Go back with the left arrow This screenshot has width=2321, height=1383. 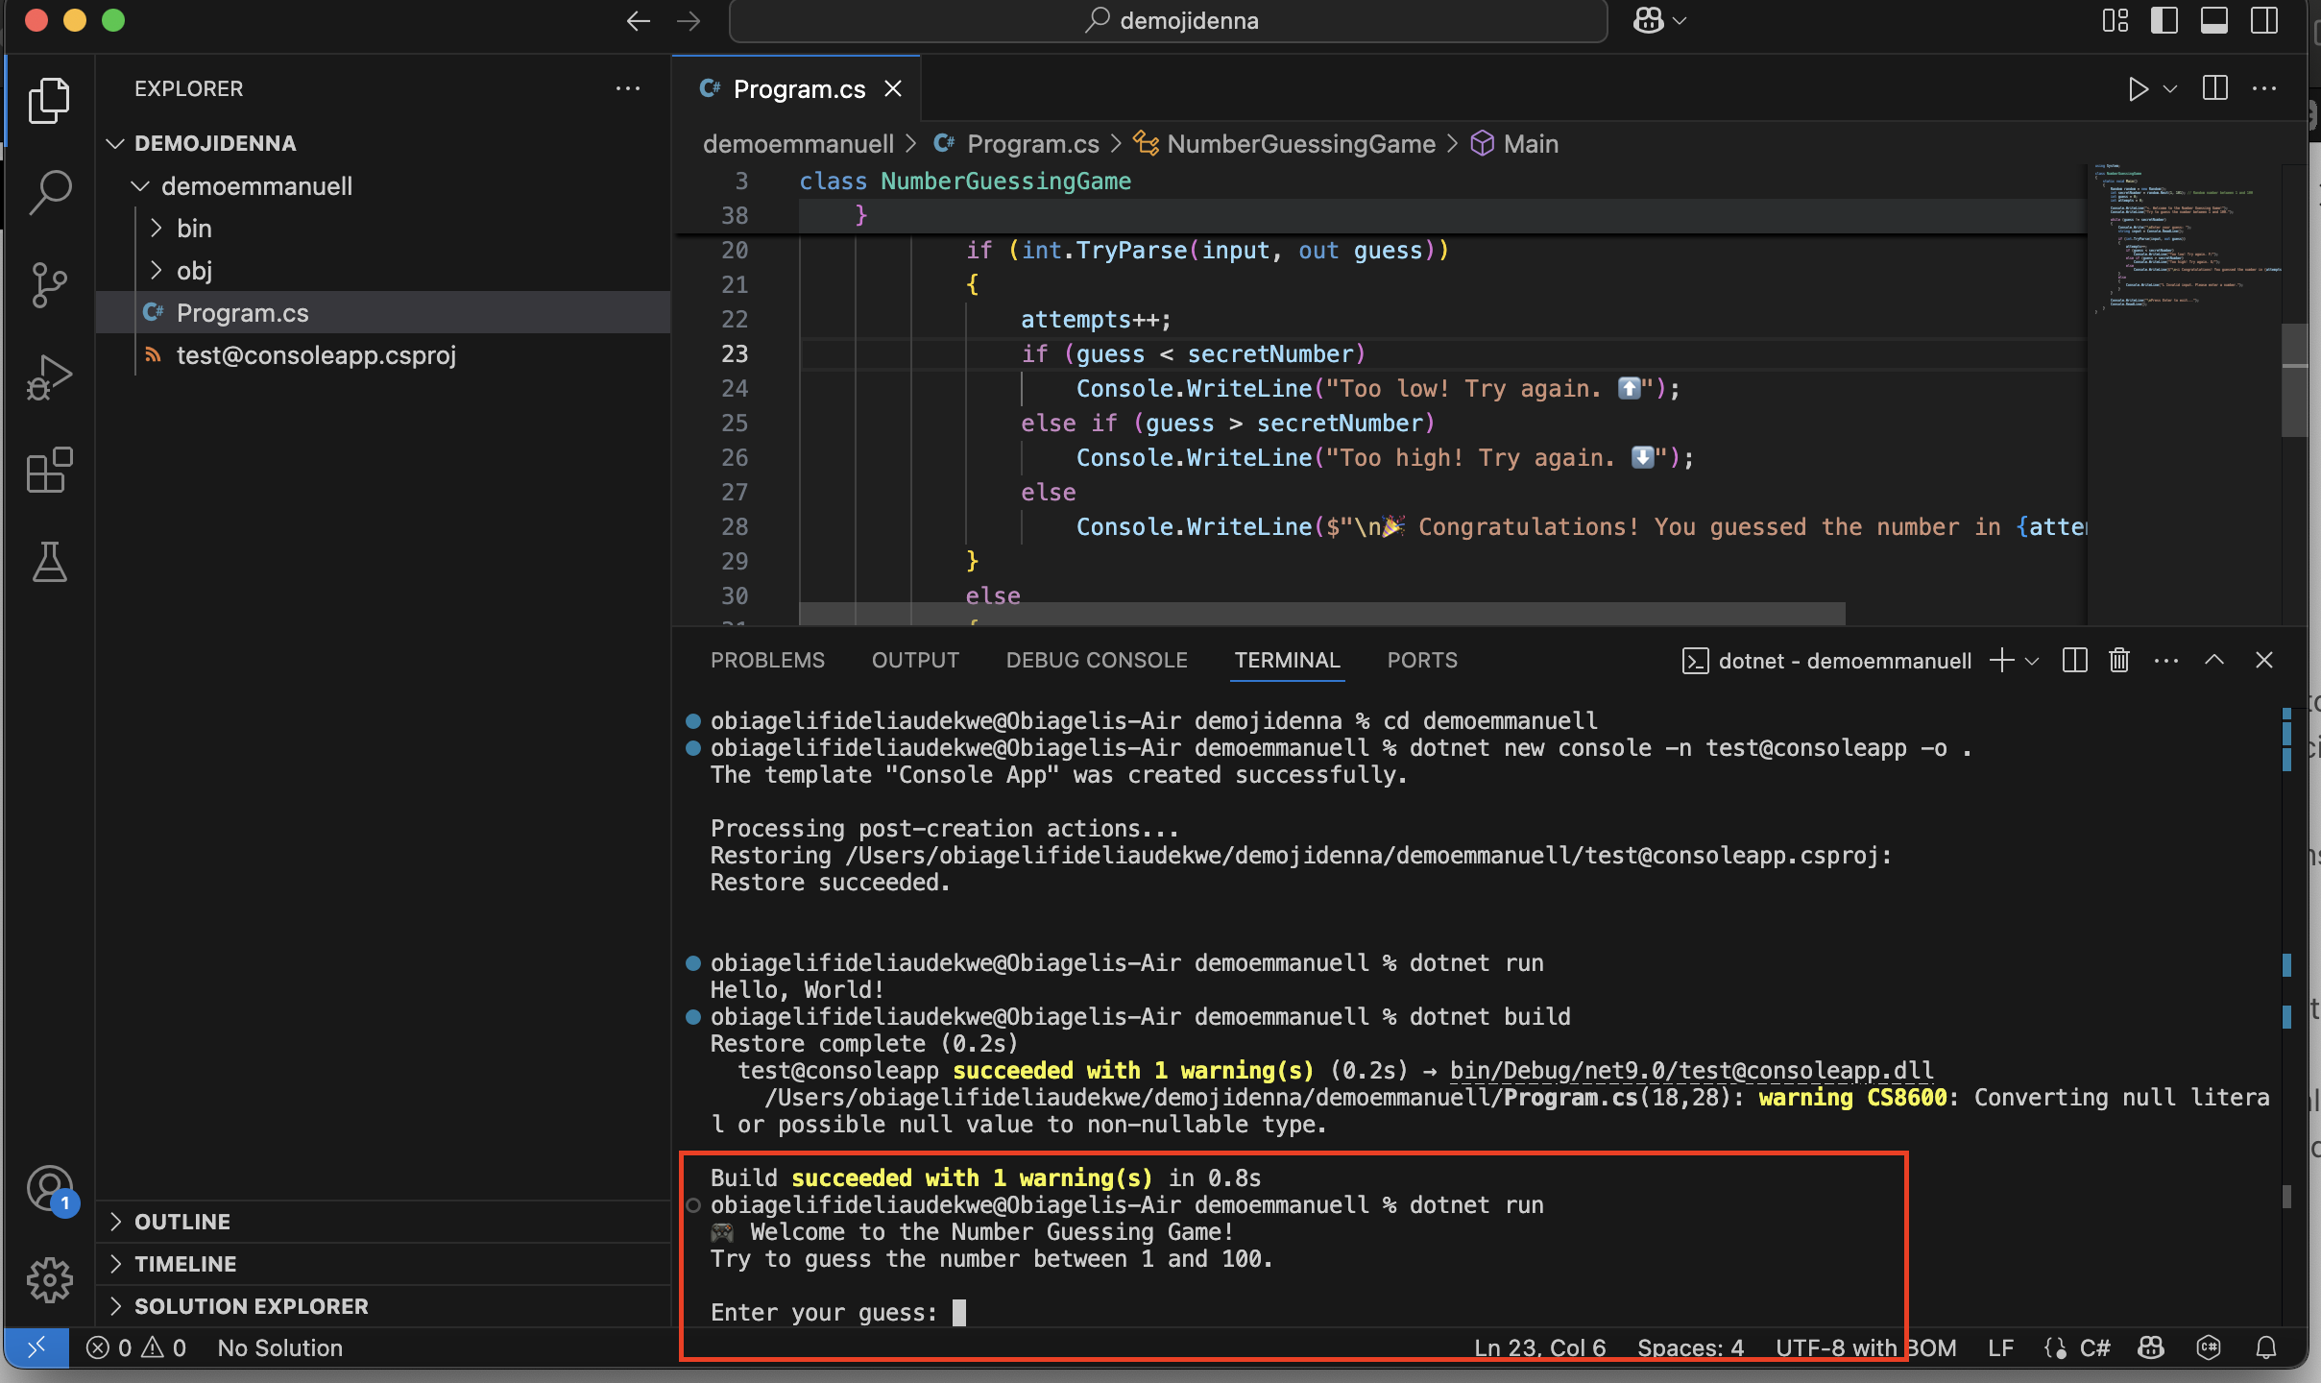click(638, 21)
